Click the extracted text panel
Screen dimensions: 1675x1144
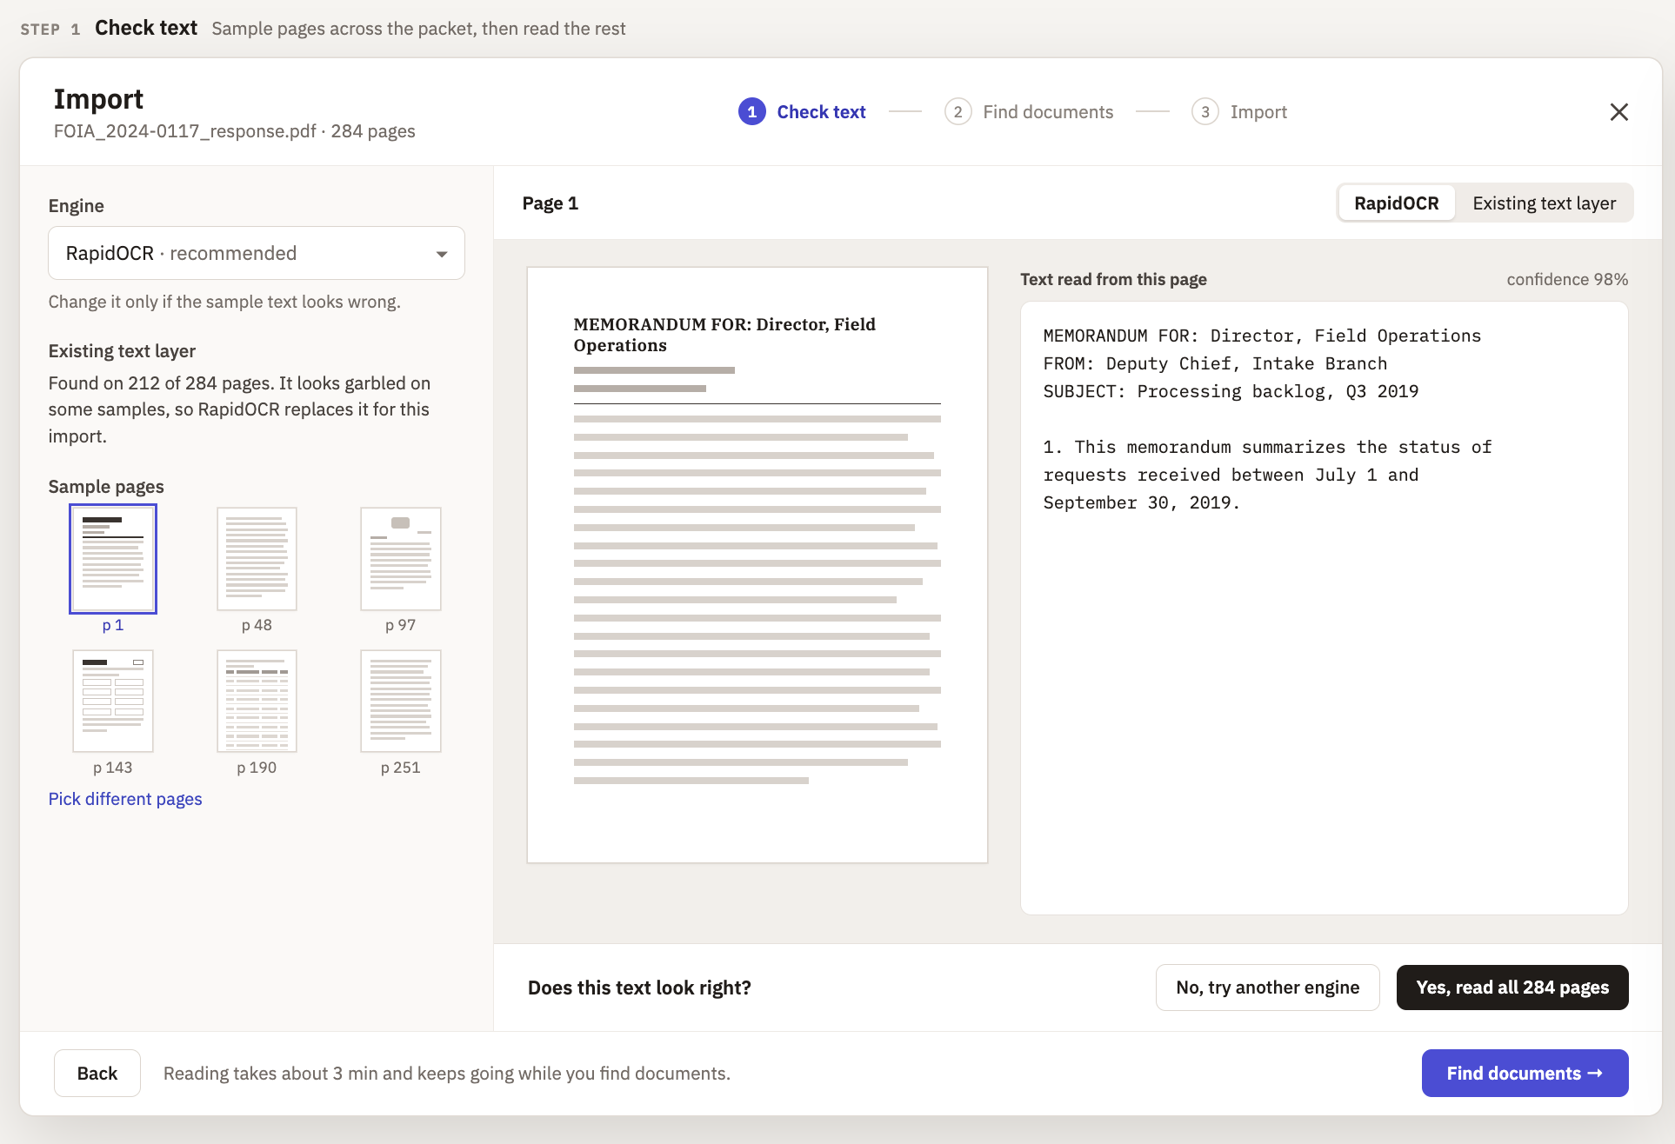(x=1324, y=608)
